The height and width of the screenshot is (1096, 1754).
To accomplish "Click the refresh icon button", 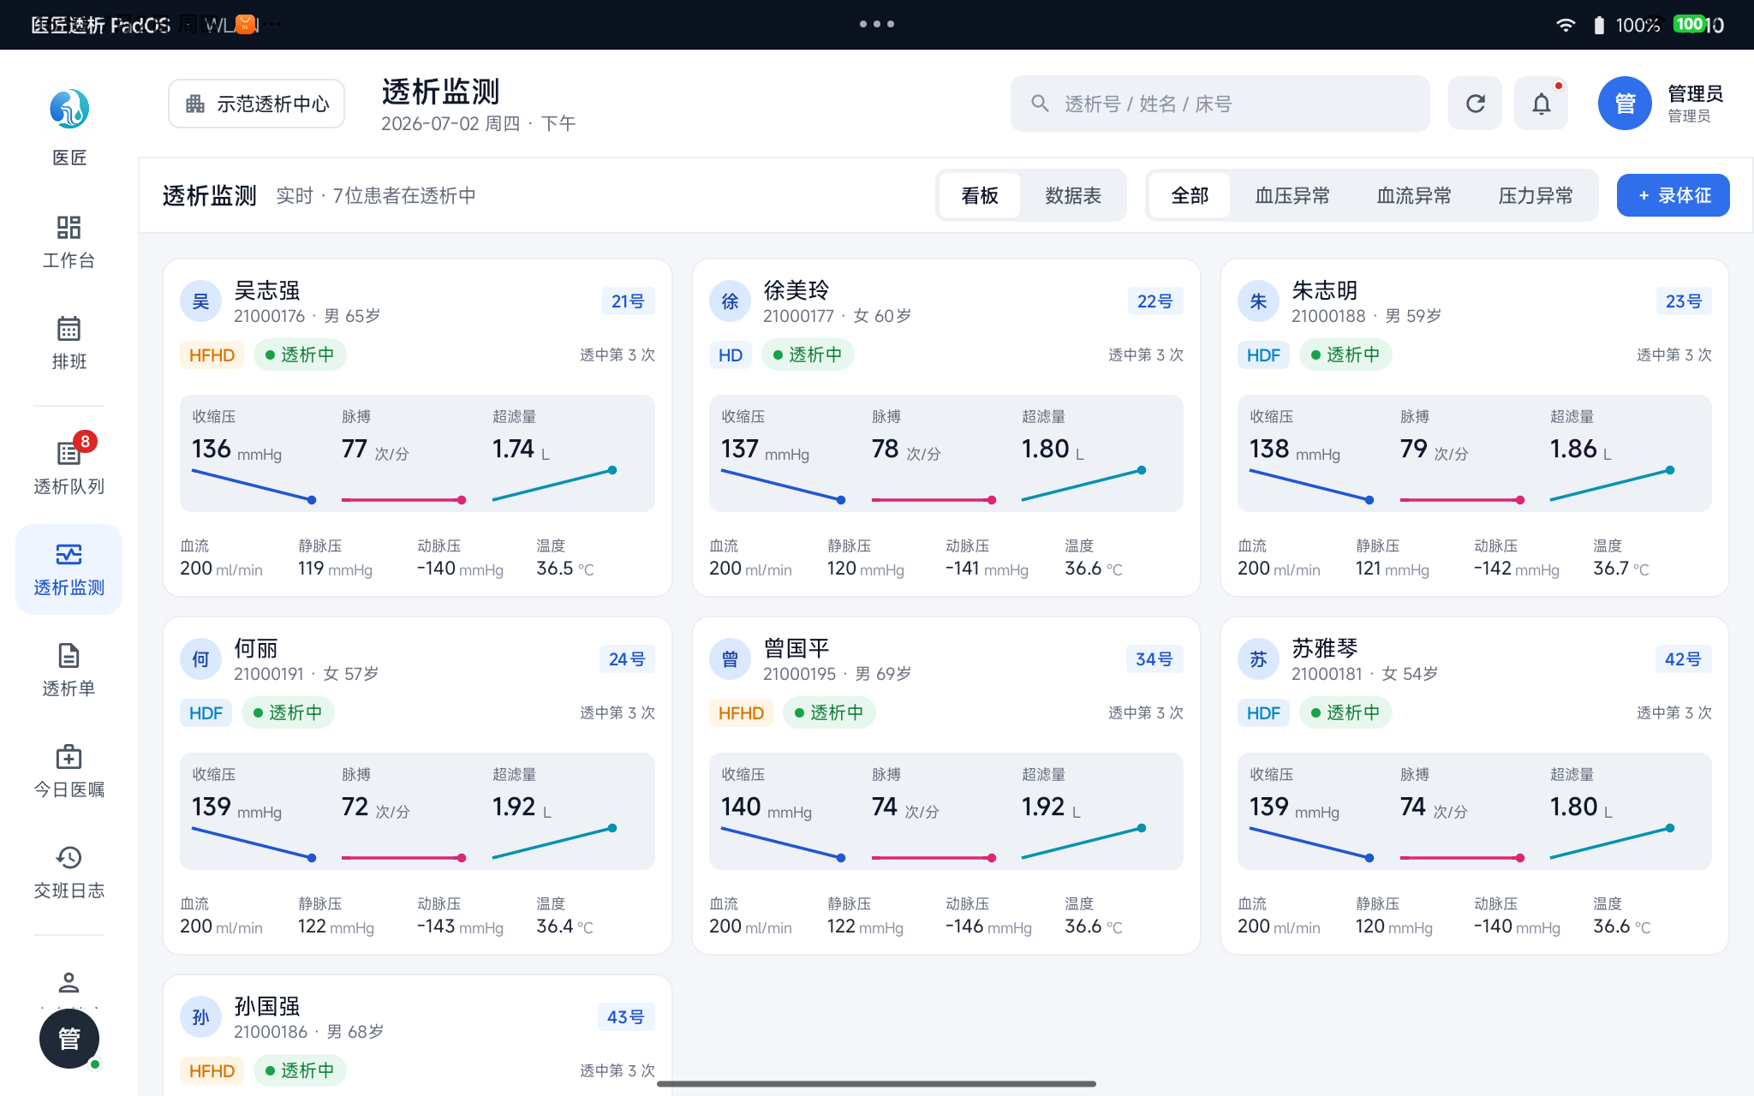I will 1475,104.
